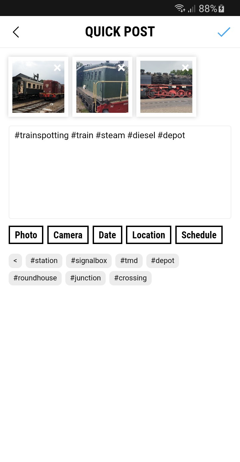The height and width of the screenshot is (462, 240).
Task: Remove the first train photo
Action: [57, 68]
